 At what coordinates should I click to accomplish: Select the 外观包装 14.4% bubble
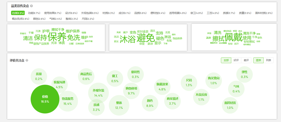(x=98, y=93)
